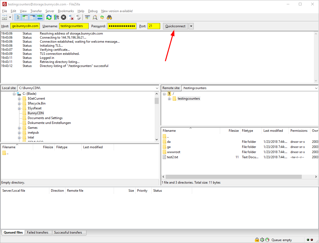Click the Host input field
Image resolution: width=319 pixels, height=243 pixels.
[x=25, y=26]
